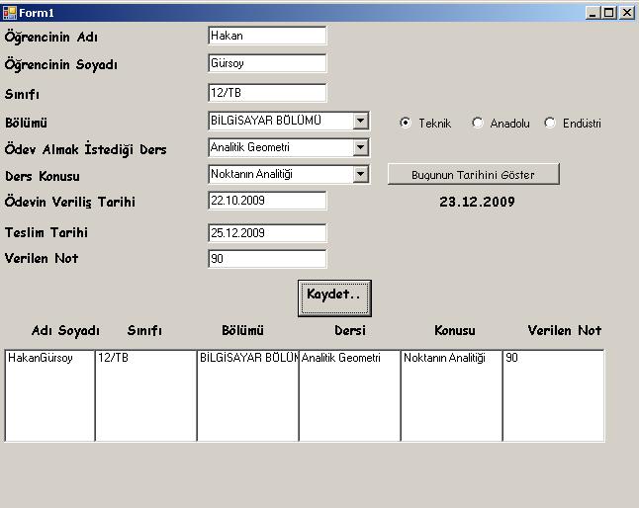
Task: Select 12/TB item in Sınıfı list
Action: 114,358
